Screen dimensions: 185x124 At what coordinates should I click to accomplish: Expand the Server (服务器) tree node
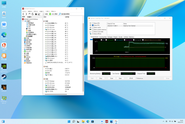tap(23, 42)
